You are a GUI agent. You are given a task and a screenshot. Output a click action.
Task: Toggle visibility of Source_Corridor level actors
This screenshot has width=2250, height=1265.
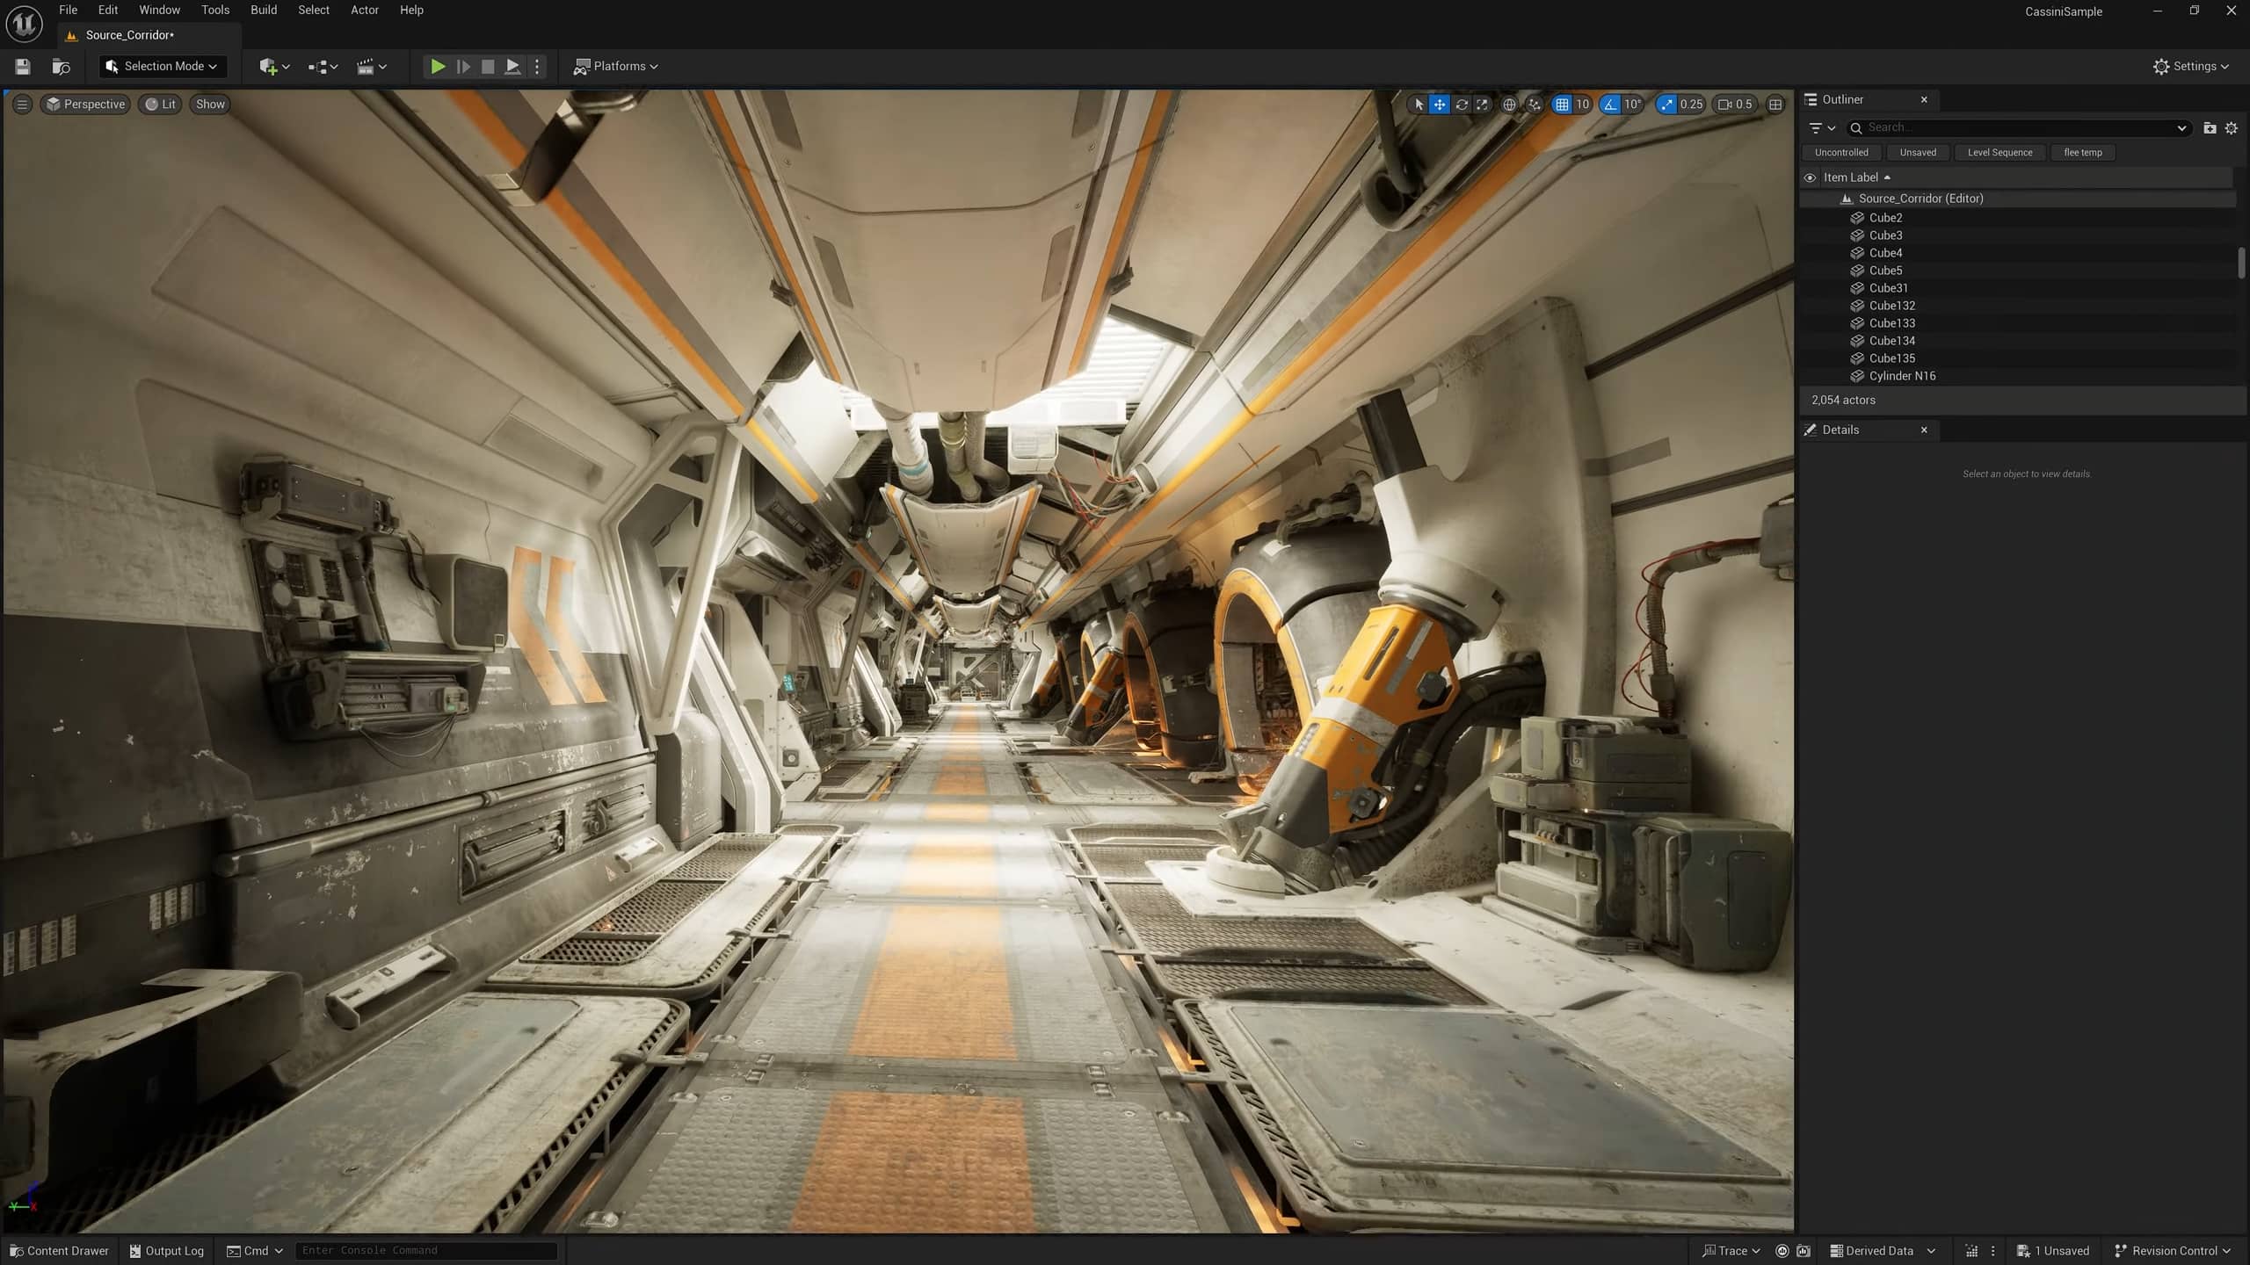pyautogui.click(x=1811, y=199)
